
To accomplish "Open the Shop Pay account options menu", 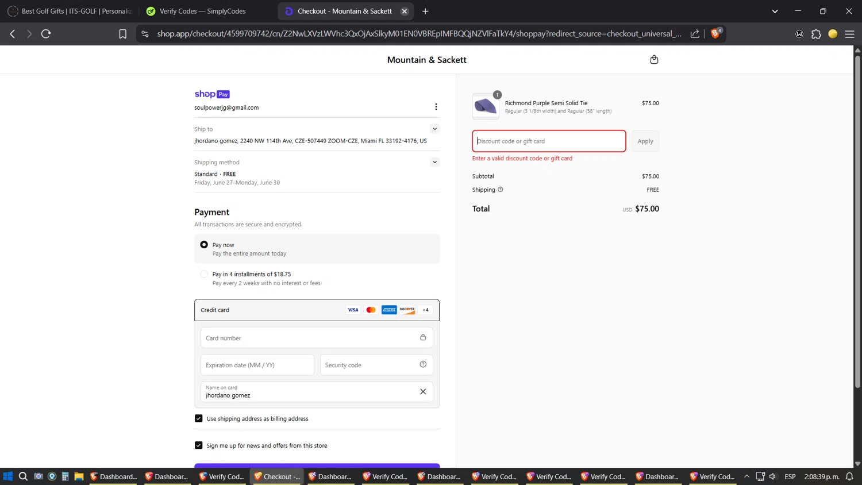I will pyautogui.click(x=436, y=107).
